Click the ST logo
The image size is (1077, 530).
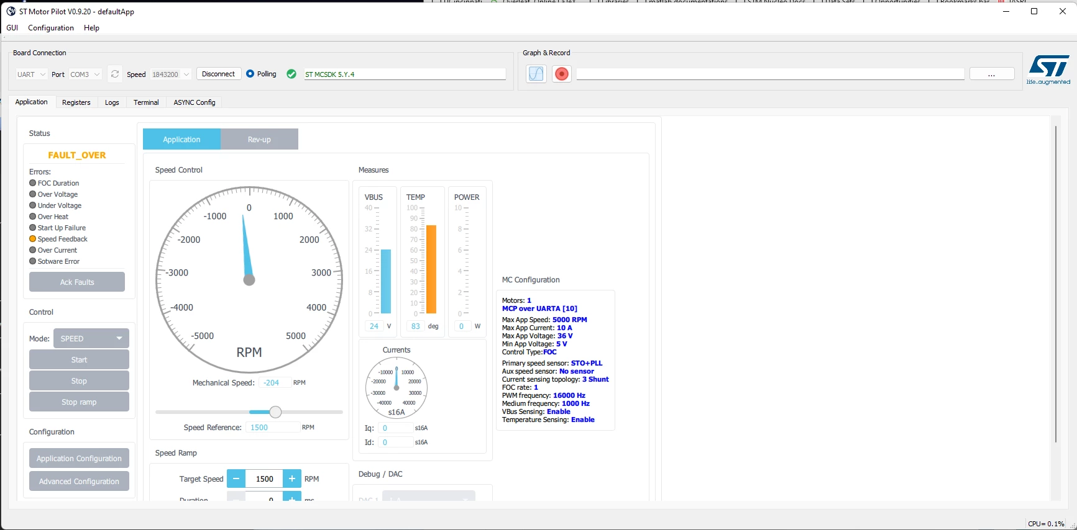(x=1048, y=70)
